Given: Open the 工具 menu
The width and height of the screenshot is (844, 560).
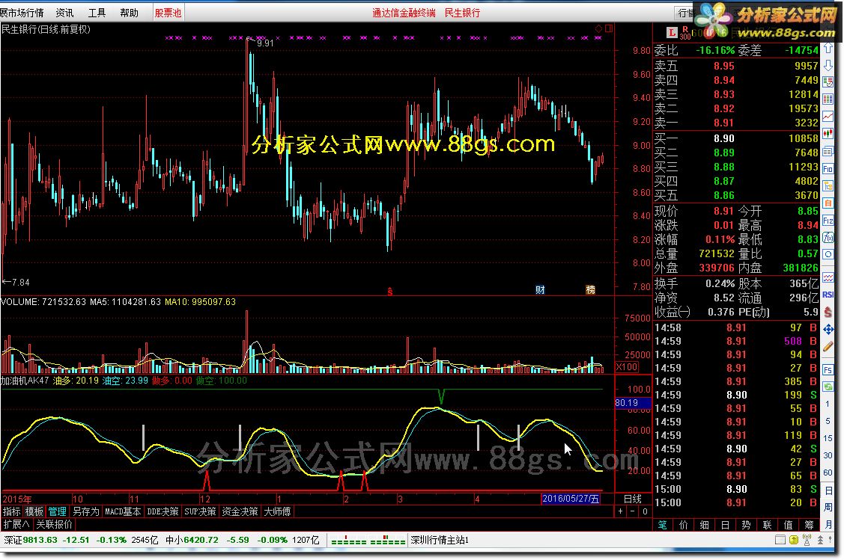Looking at the screenshot, I should (97, 13).
